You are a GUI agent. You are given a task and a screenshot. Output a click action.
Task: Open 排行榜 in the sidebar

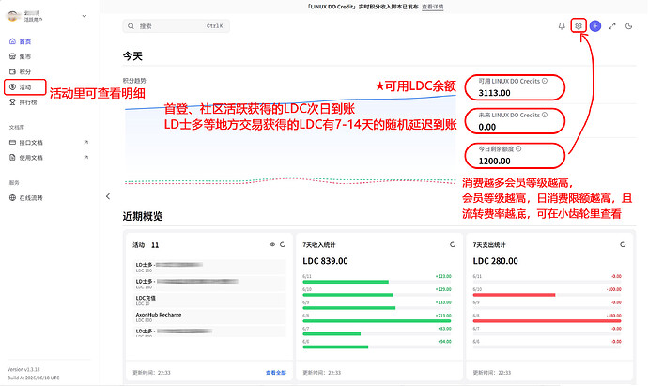point(24,102)
